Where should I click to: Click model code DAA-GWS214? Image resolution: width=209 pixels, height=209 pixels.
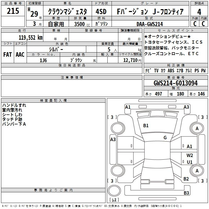coord(150,24)
